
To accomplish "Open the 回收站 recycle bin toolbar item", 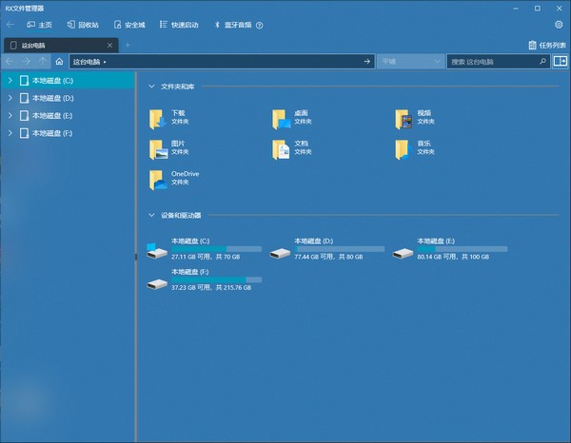I will [83, 25].
